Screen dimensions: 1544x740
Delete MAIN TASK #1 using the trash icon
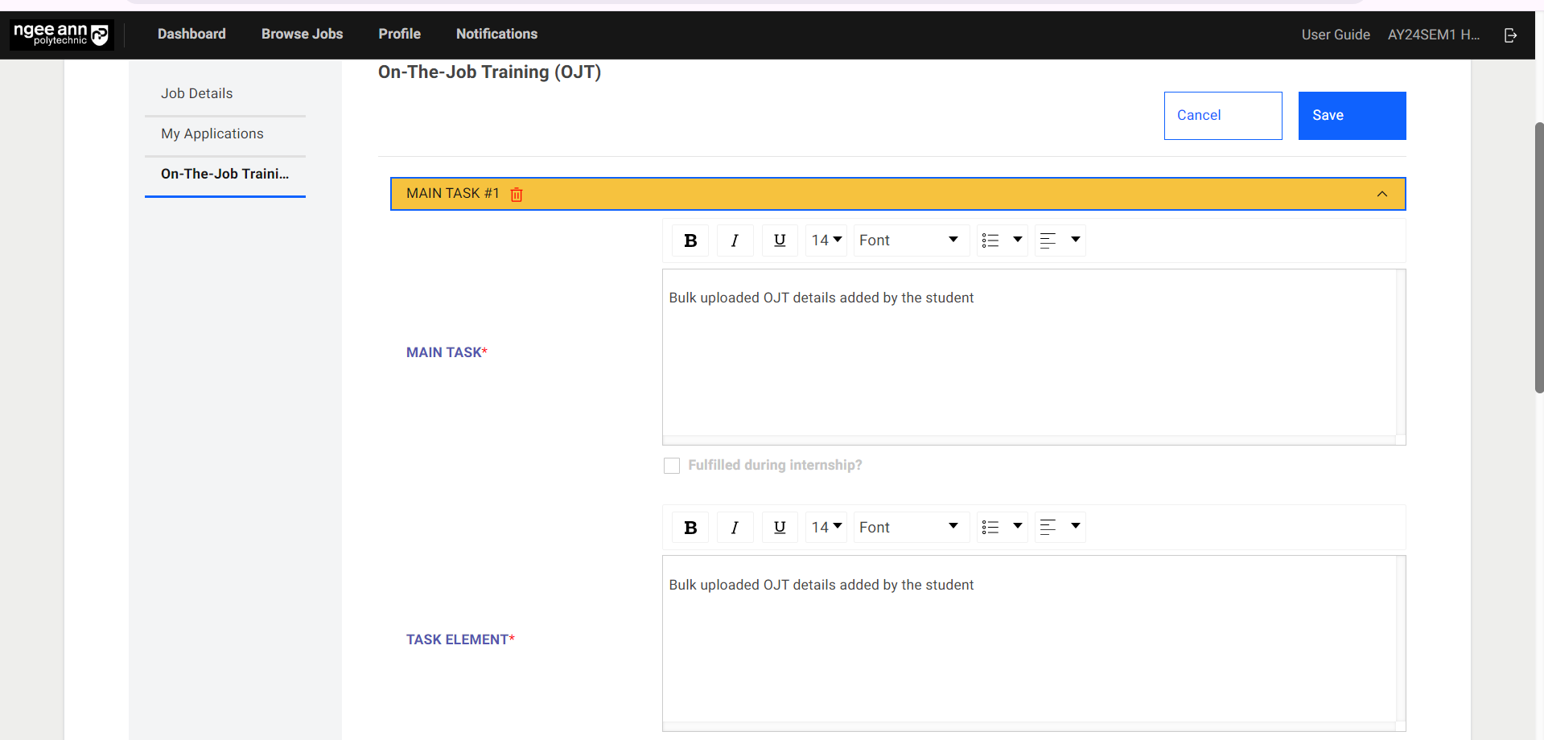tap(517, 194)
